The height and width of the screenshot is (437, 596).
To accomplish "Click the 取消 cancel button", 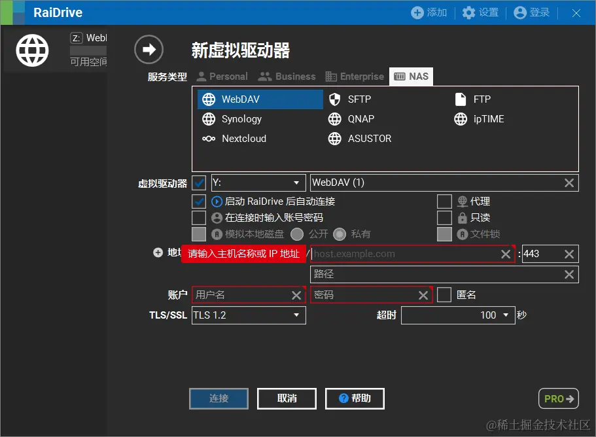I will 287,398.
